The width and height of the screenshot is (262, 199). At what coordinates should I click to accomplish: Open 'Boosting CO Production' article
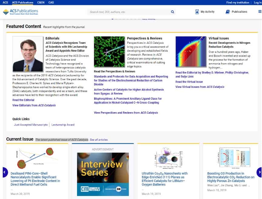click(231, 177)
